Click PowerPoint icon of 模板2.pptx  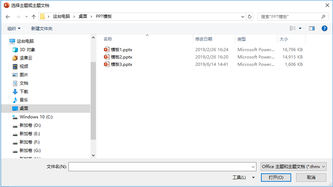(x=107, y=57)
